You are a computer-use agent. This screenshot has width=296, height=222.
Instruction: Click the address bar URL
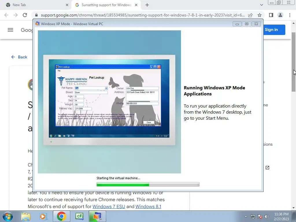143,15
